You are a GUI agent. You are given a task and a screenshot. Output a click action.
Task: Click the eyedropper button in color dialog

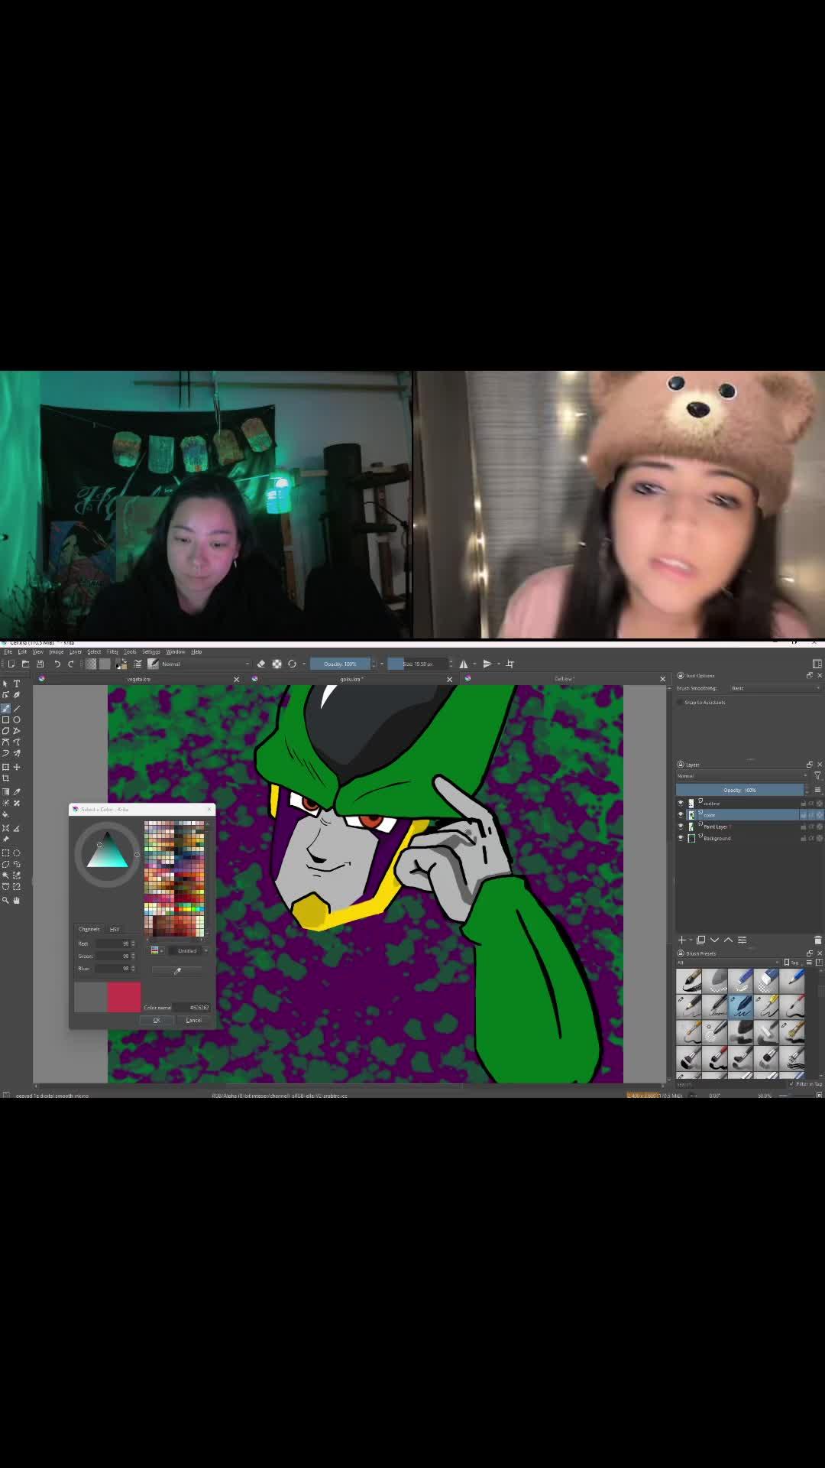click(177, 971)
